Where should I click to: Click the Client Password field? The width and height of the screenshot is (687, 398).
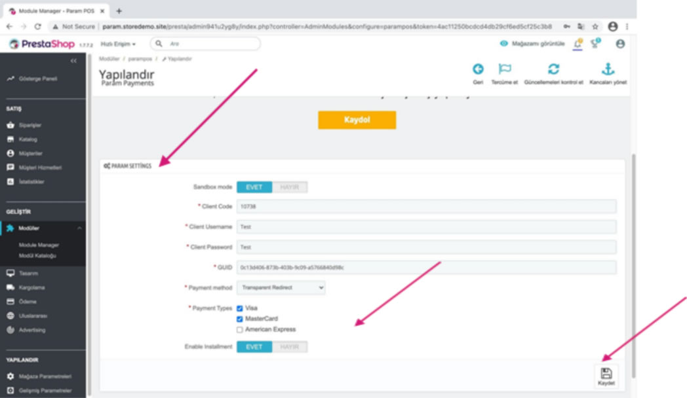pos(426,247)
